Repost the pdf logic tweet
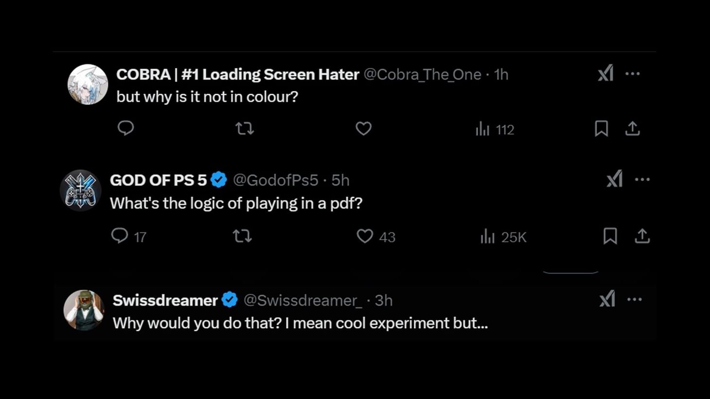710x399 pixels. coord(242,236)
